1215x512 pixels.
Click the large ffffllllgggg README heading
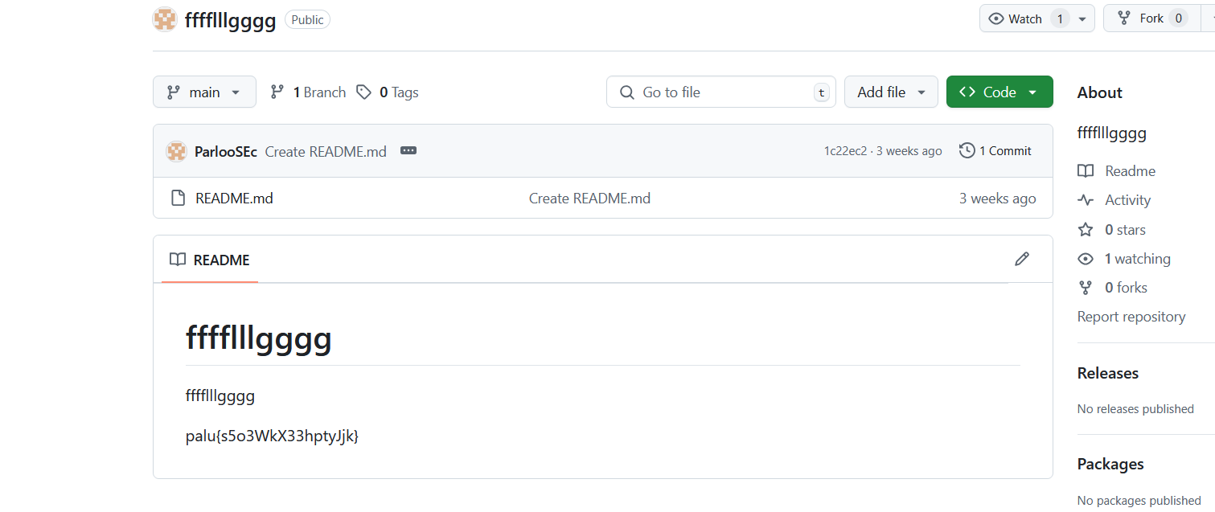[259, 338]
